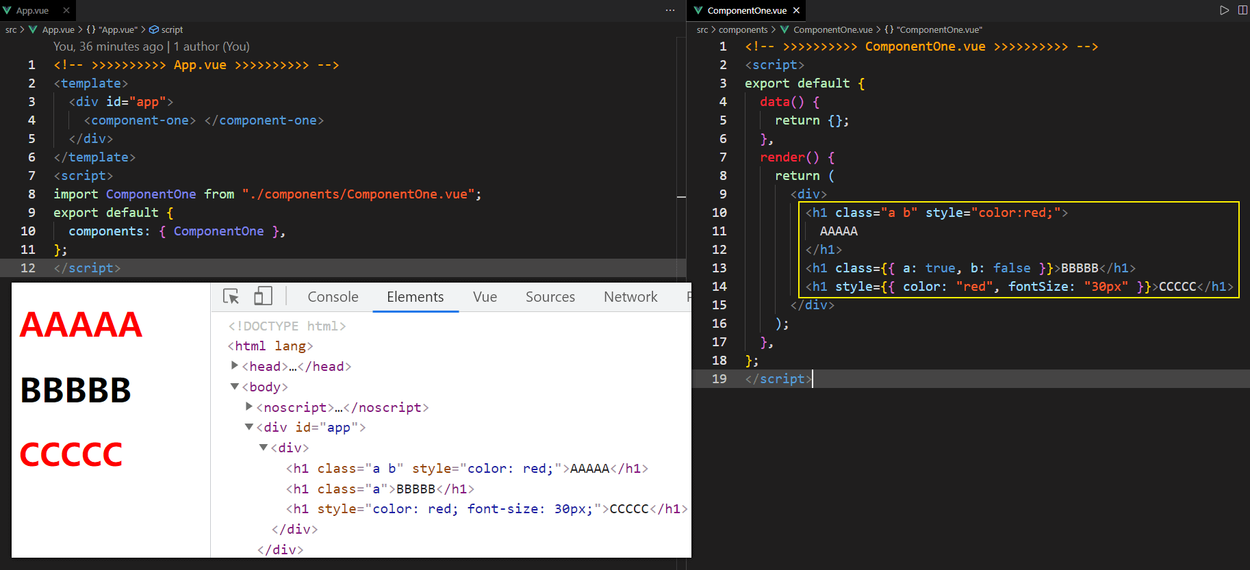Click the template opening tag in App.vue
The image size is (1250, 570).
[91, 83]
